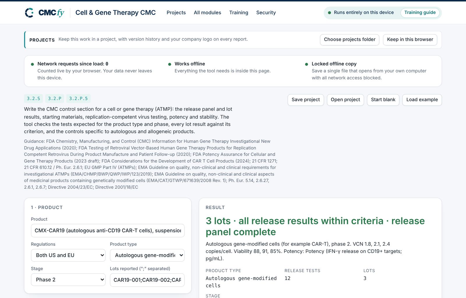This screenshot has width=466, height=298.
Task: Load example data
Action: click(422, 100)
